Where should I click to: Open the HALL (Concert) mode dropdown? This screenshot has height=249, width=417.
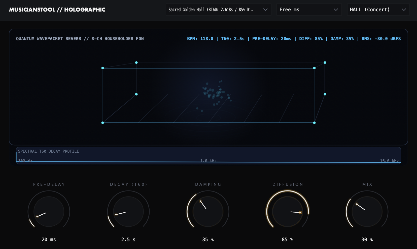click(x=378, y=10)
